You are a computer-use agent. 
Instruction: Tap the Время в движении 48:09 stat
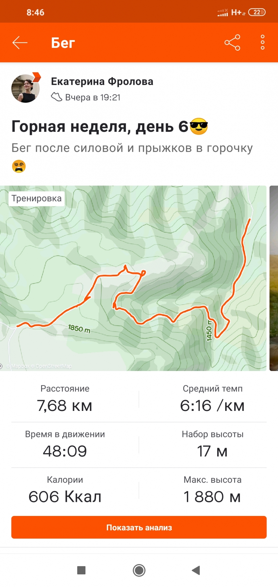(x=65, y=445)
